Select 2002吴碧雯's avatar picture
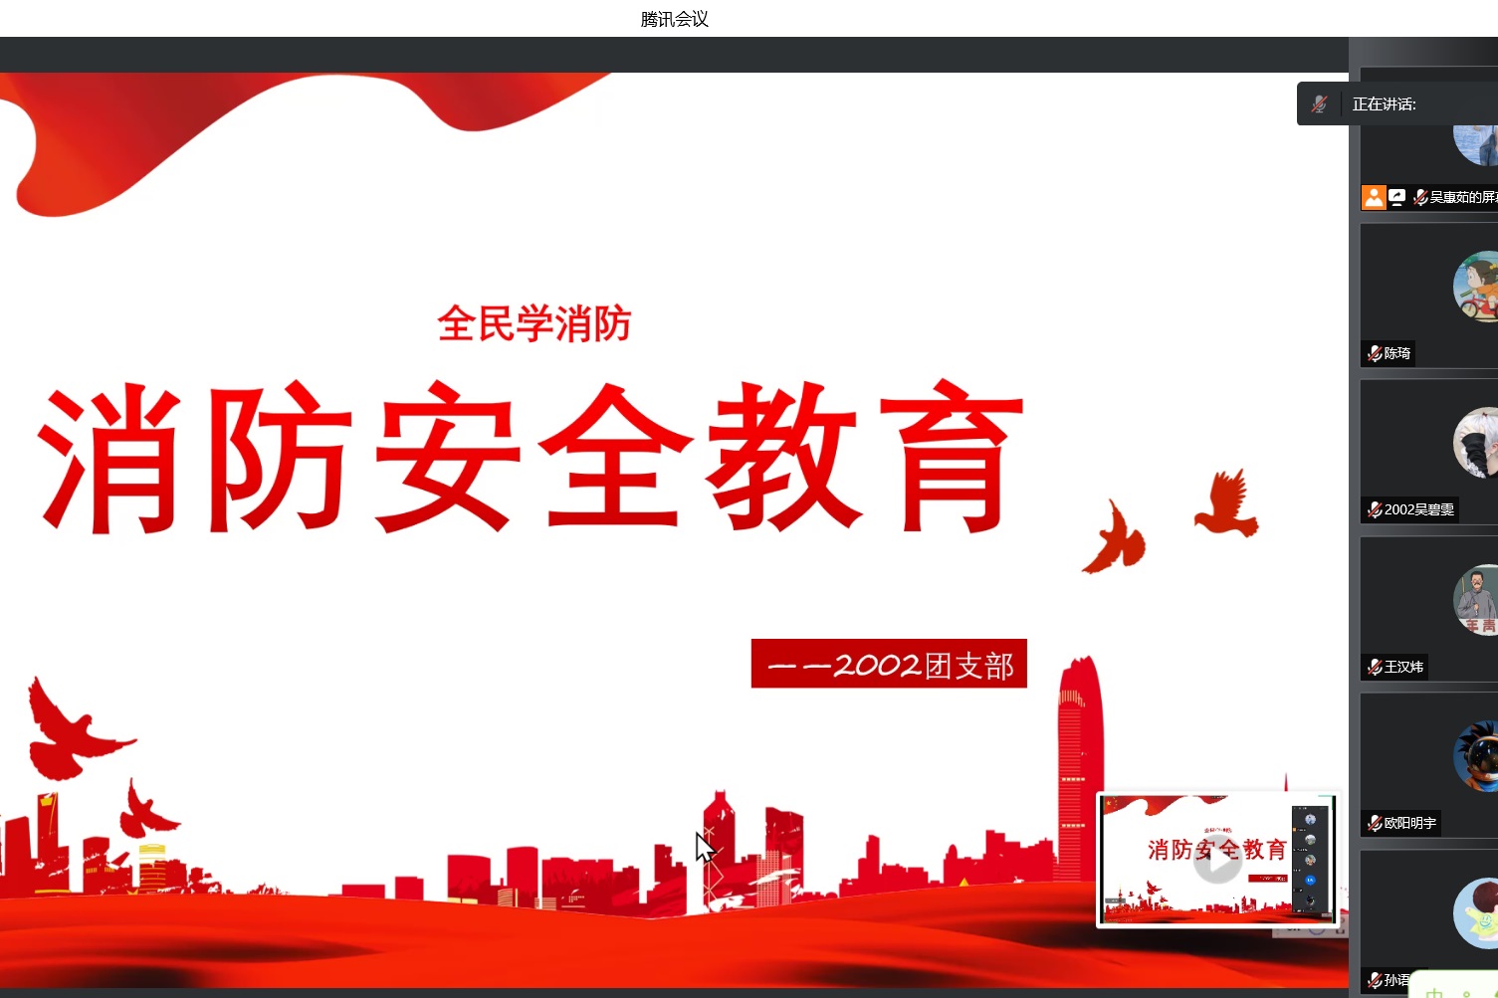Viewport: 1498px width, 998px height. click(x=1477, y=443)
